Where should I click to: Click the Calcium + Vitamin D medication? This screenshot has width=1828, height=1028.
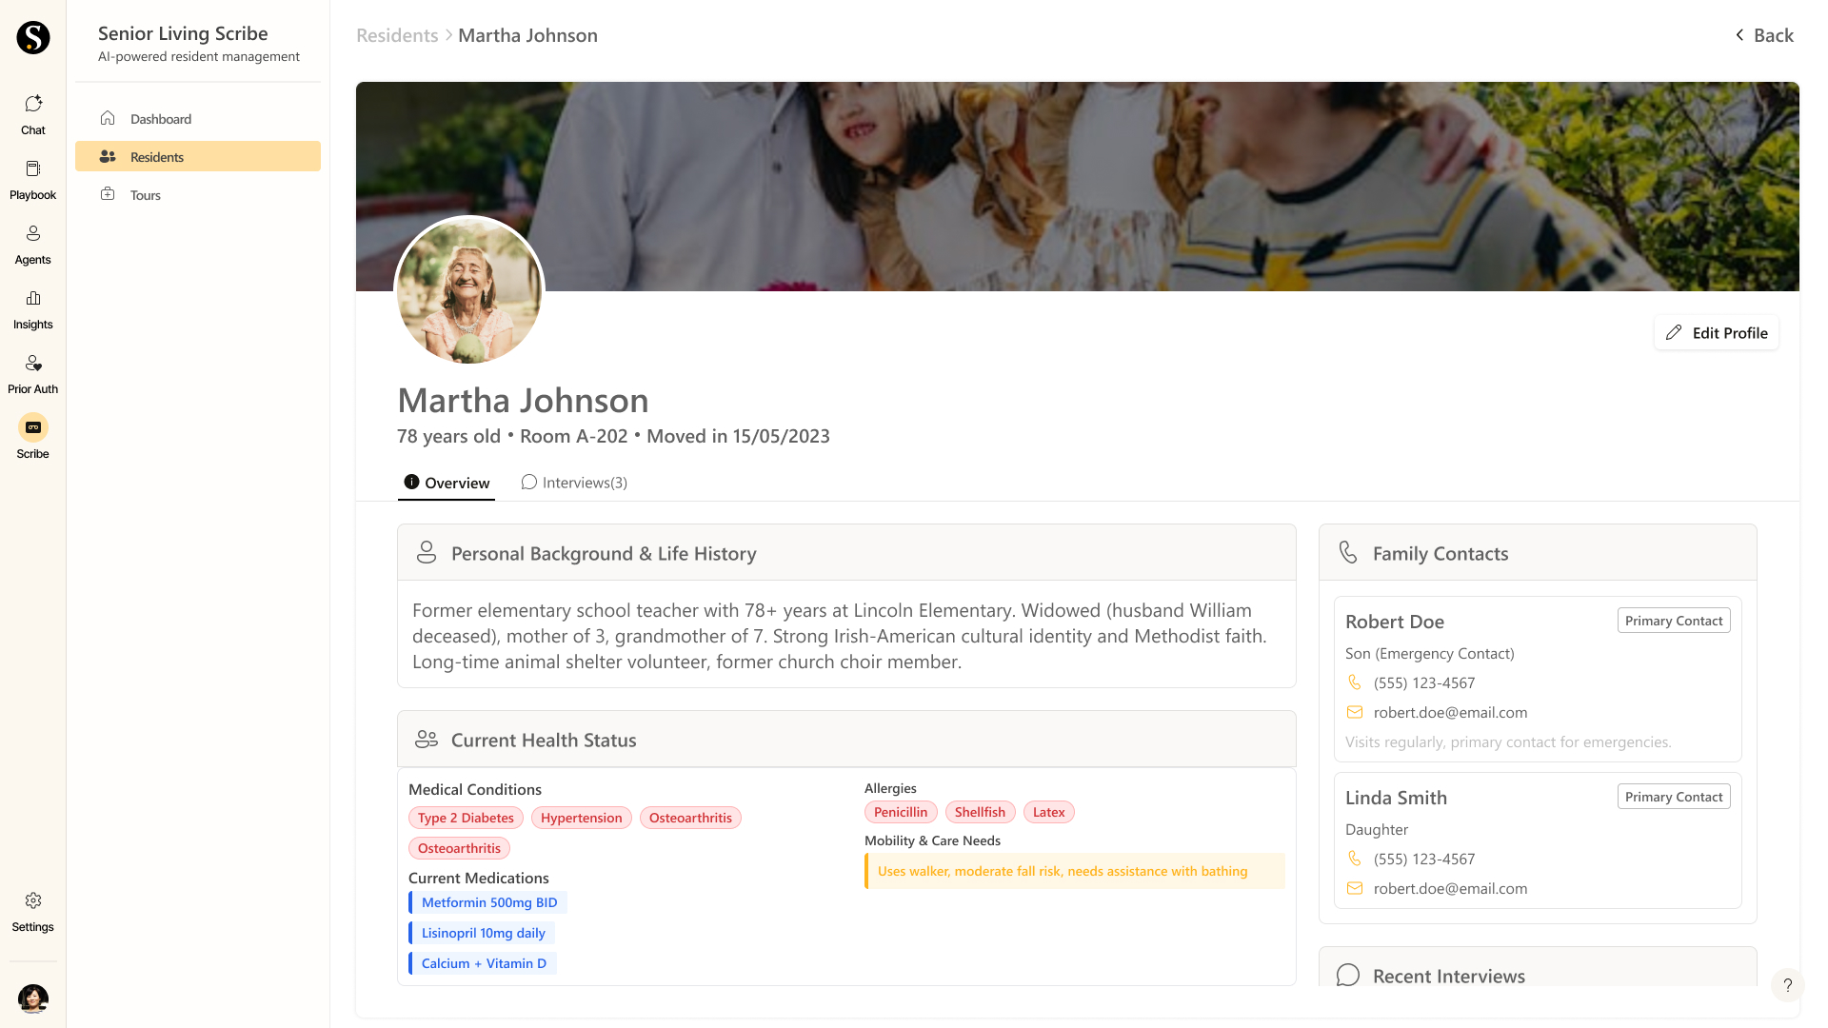483,963
